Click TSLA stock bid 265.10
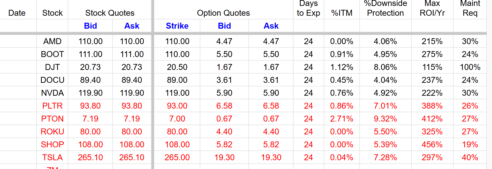Image resolution: width=492 pixels, height=169 pixels. tap(90, 157)
